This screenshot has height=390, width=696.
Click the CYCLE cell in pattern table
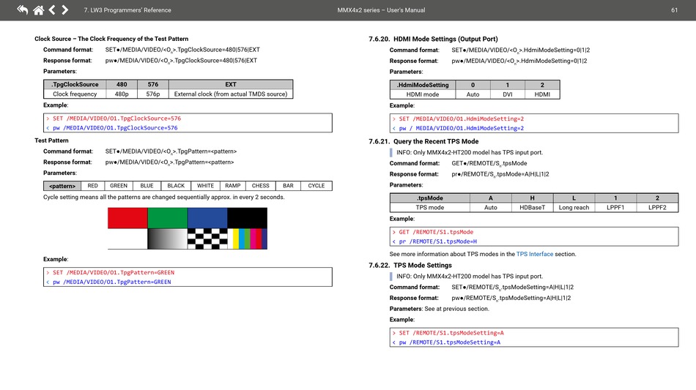click(x=316, y=186)
